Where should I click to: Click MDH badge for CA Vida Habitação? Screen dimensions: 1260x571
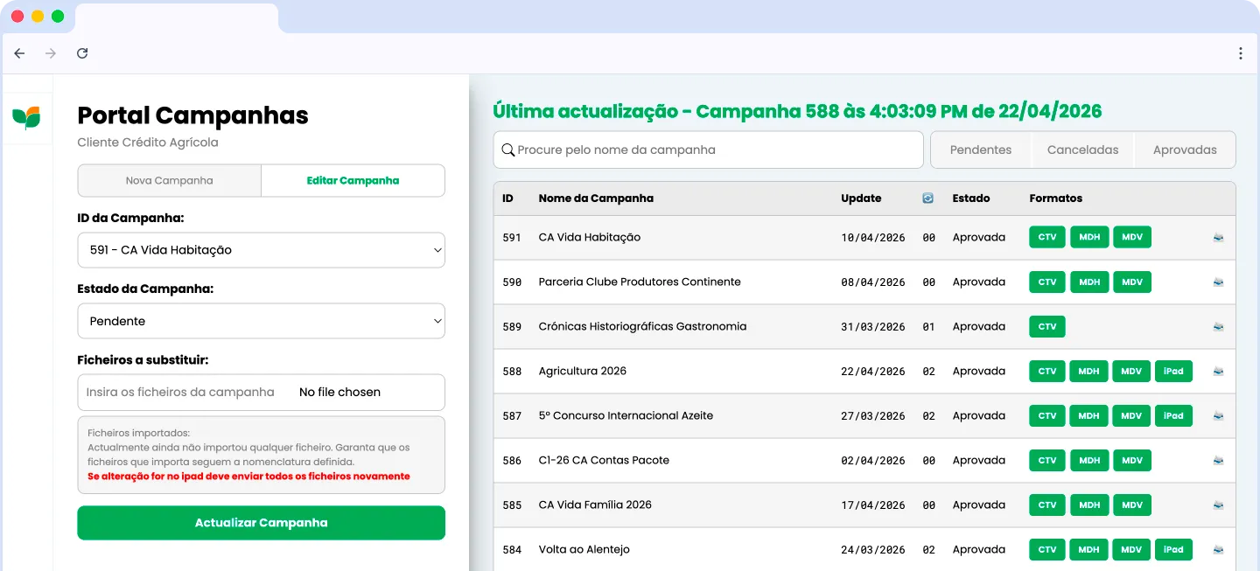1089,237
